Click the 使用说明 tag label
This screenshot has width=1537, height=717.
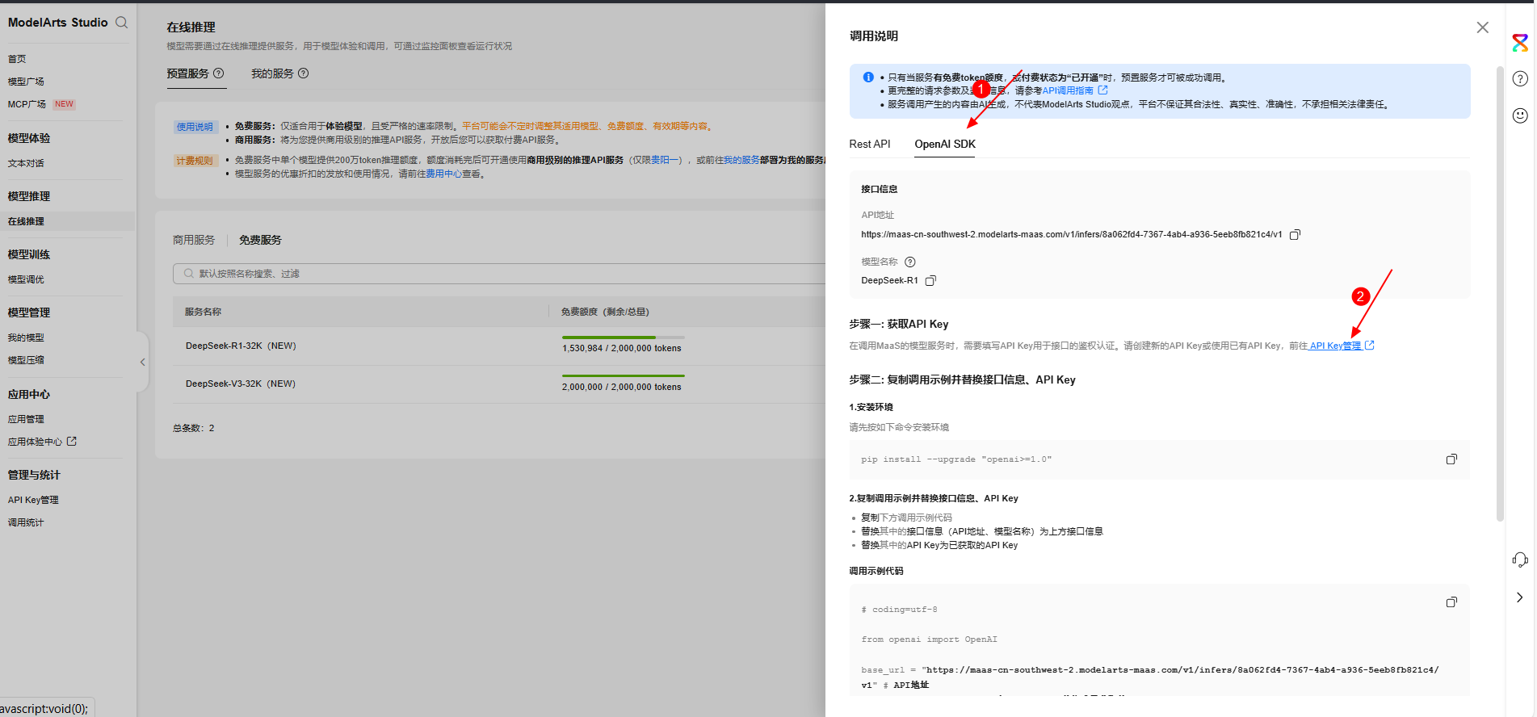point(195,127)
